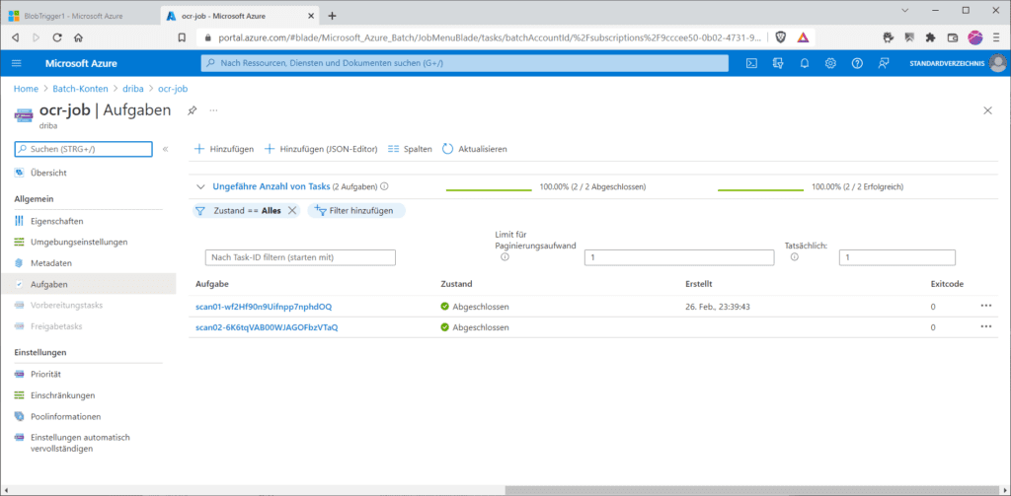Pin the ocr-job blade
The width and height of the screenshot is (1011, 496).
click(192, 110)
